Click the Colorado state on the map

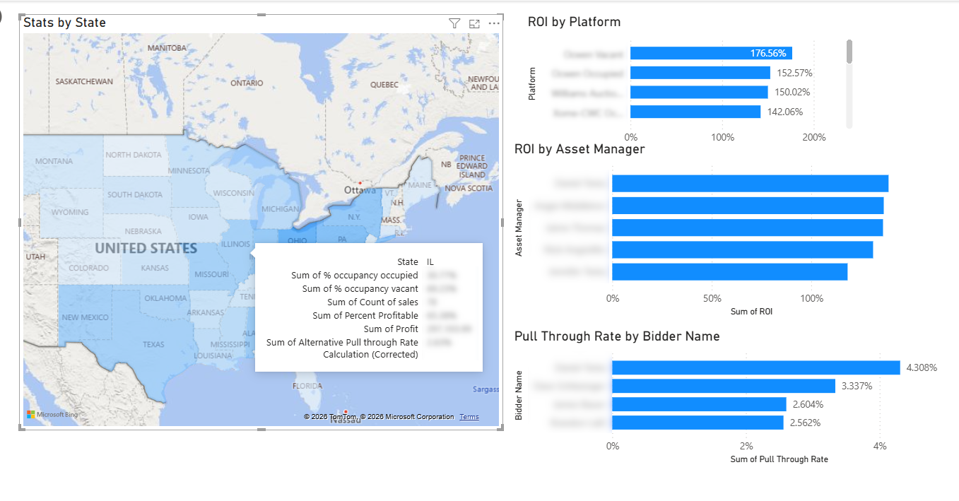tap(89, 268)
